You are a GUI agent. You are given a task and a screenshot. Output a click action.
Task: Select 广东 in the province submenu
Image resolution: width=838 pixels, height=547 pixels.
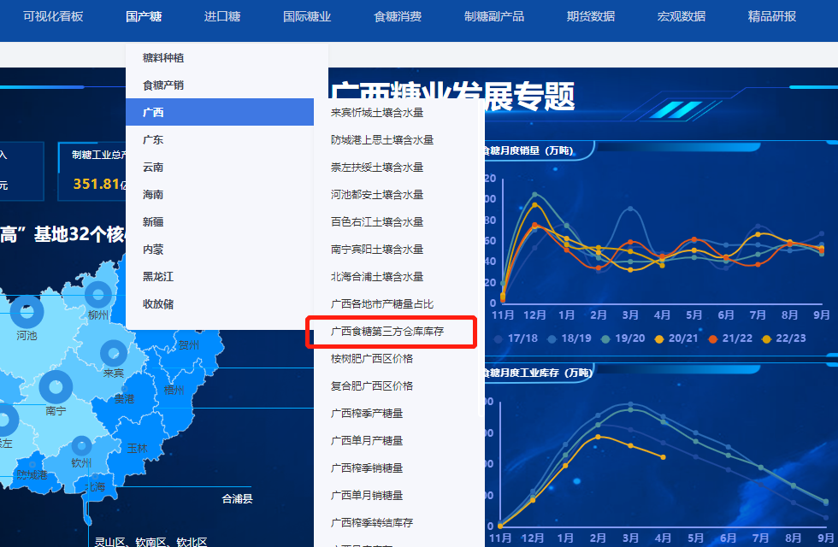coord(153,139)
